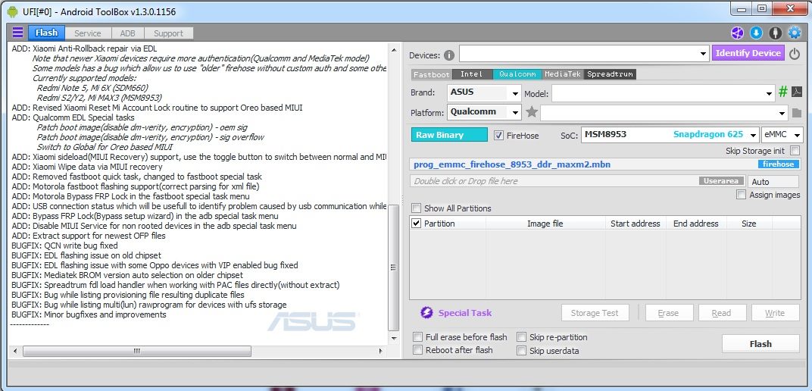The width and height of the screenshot is (812, 391).
Task: Click the Read button
Action: (x=721, y=313)
